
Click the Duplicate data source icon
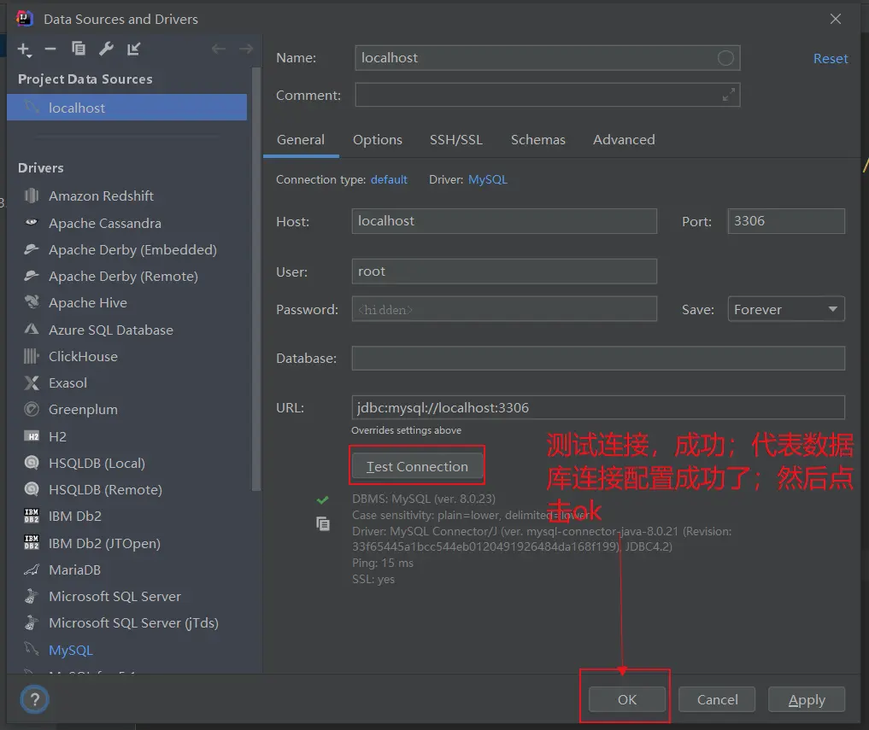click(79, 49)
